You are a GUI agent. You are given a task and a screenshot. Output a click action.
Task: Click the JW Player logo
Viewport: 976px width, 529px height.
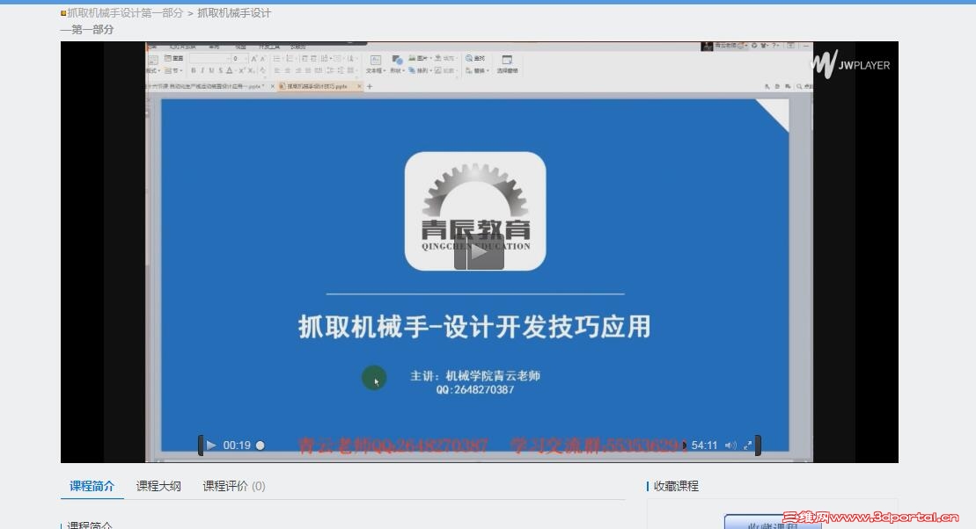851,64
